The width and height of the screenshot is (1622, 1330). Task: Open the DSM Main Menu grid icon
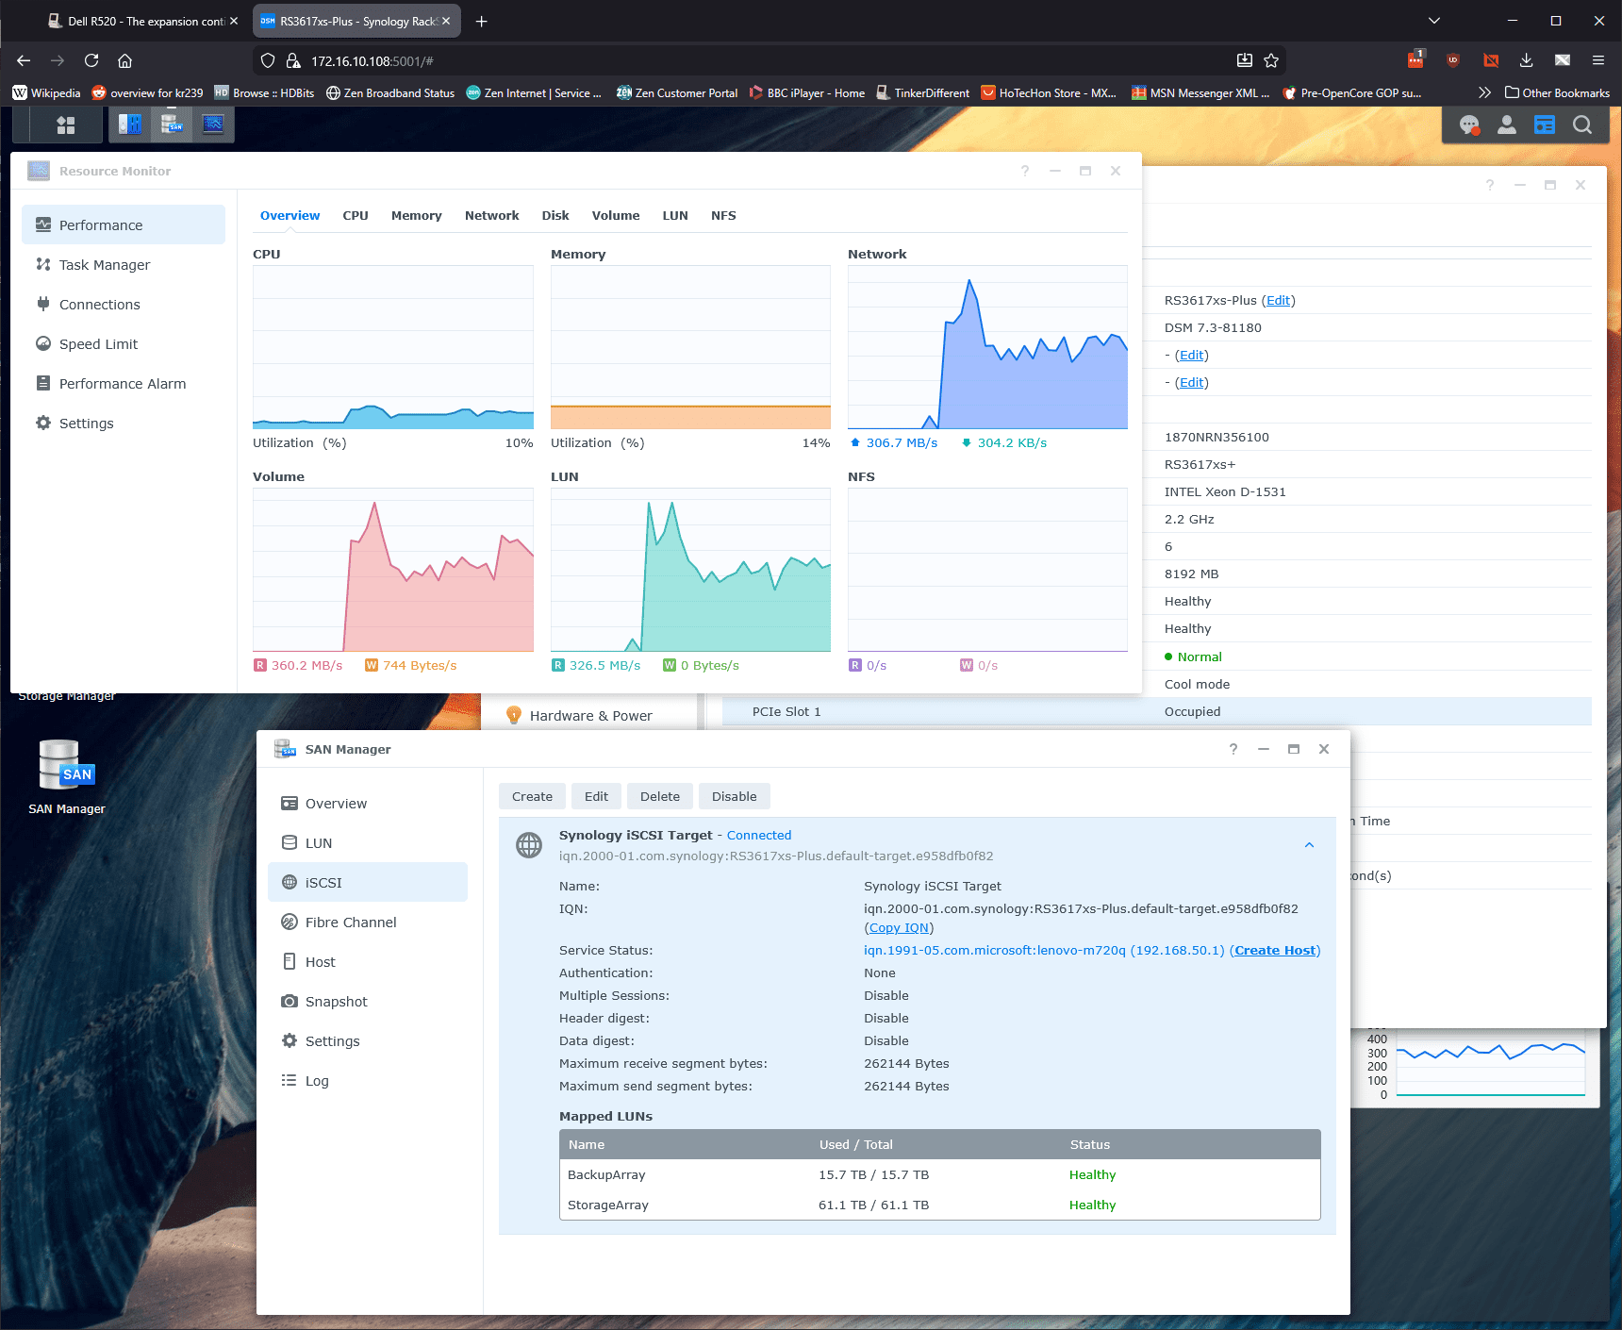(x=65, y=125)
